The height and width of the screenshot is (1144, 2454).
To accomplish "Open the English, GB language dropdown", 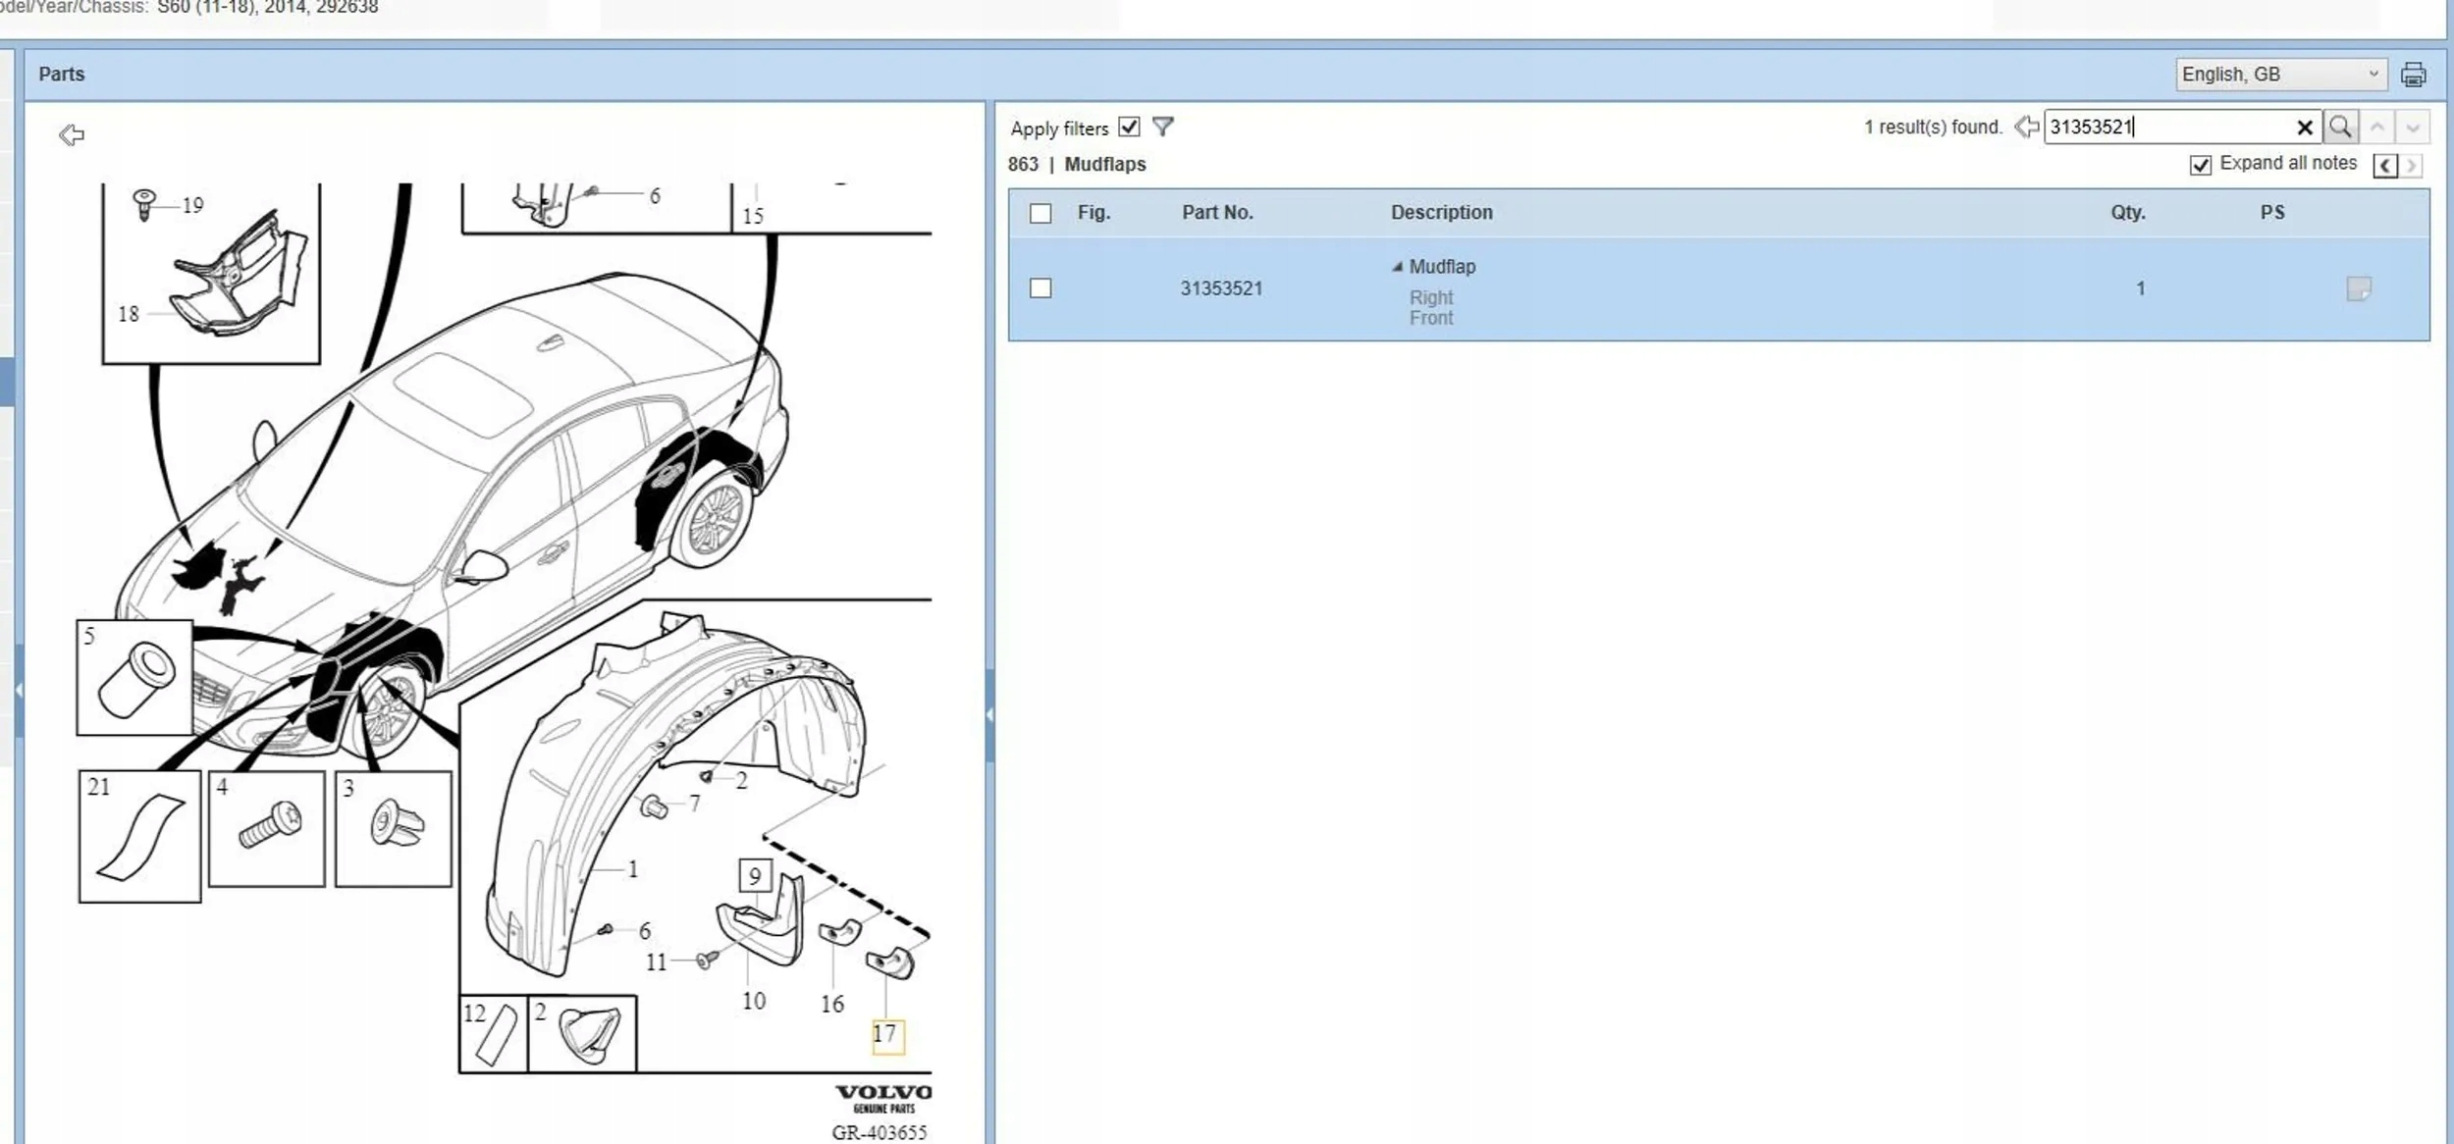I will pyautogui.click(x=2280, y=75).
